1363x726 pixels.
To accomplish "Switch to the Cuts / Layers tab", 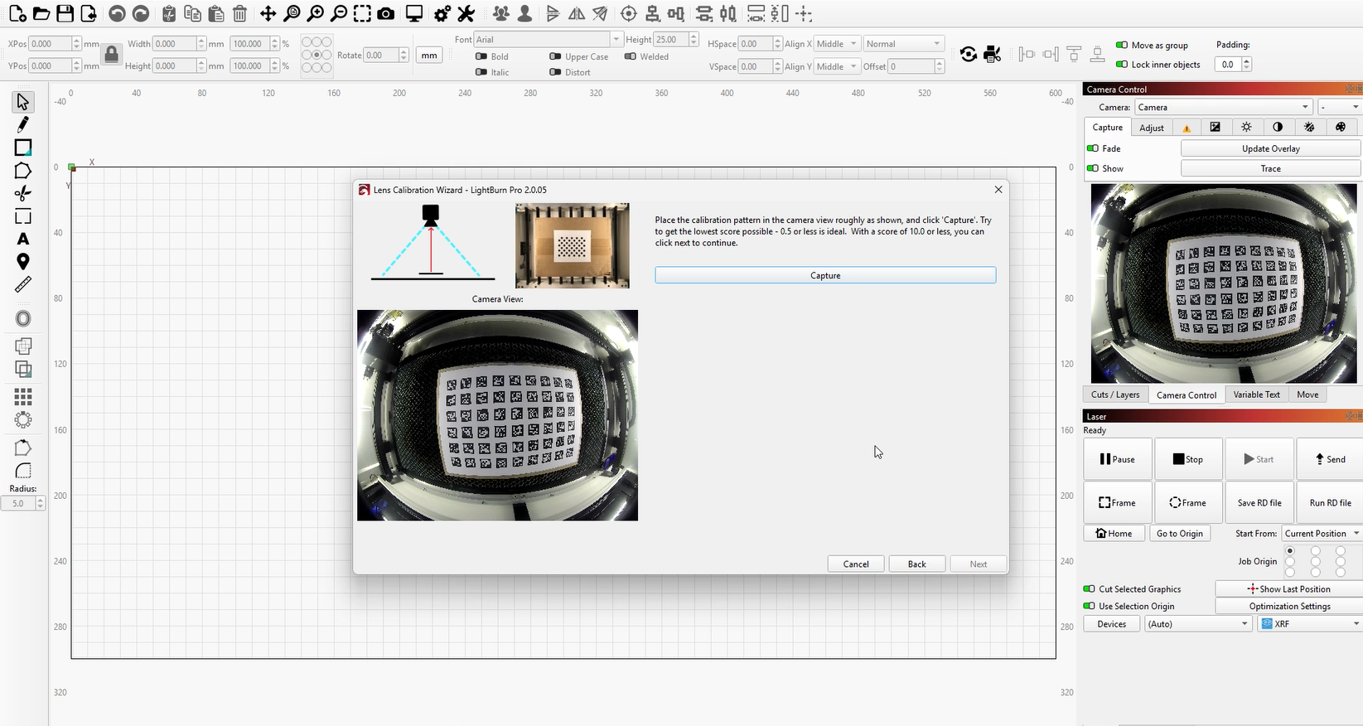I will point(1114,394).
